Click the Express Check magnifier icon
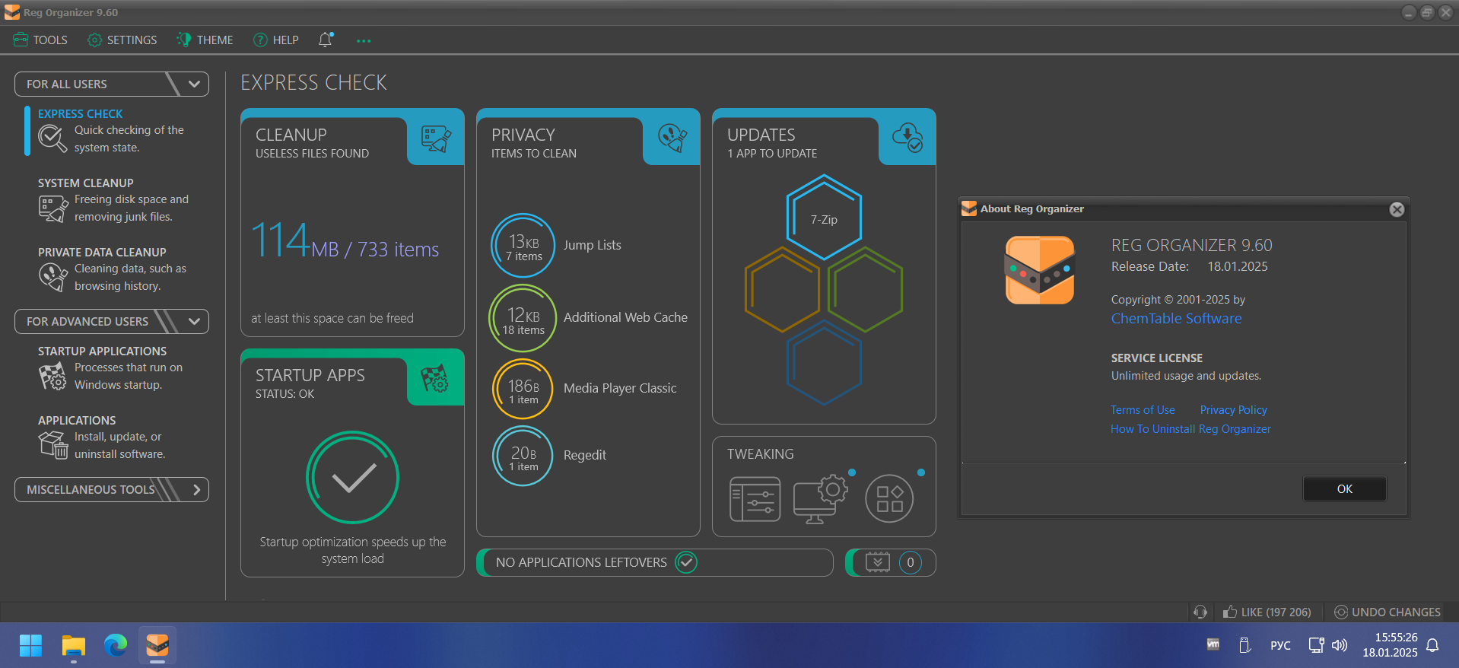Screen dimensions: 1459x668 coord(52,138)
